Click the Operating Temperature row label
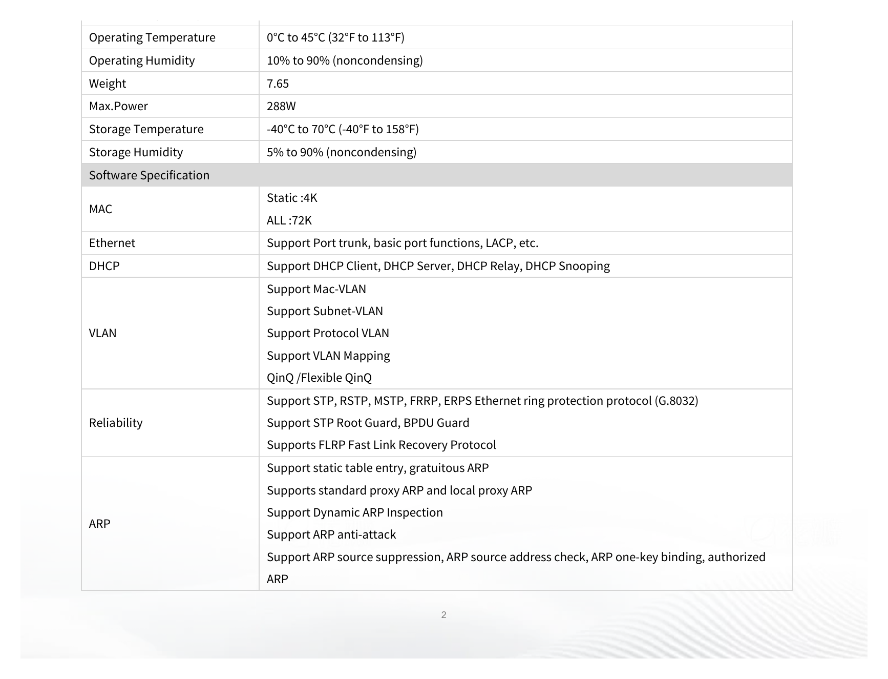The image size is (888, 679). [x=152, y=37]
